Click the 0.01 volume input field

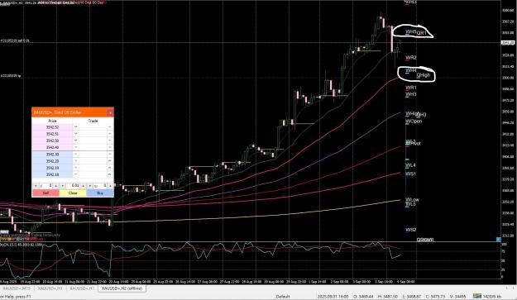73,186
